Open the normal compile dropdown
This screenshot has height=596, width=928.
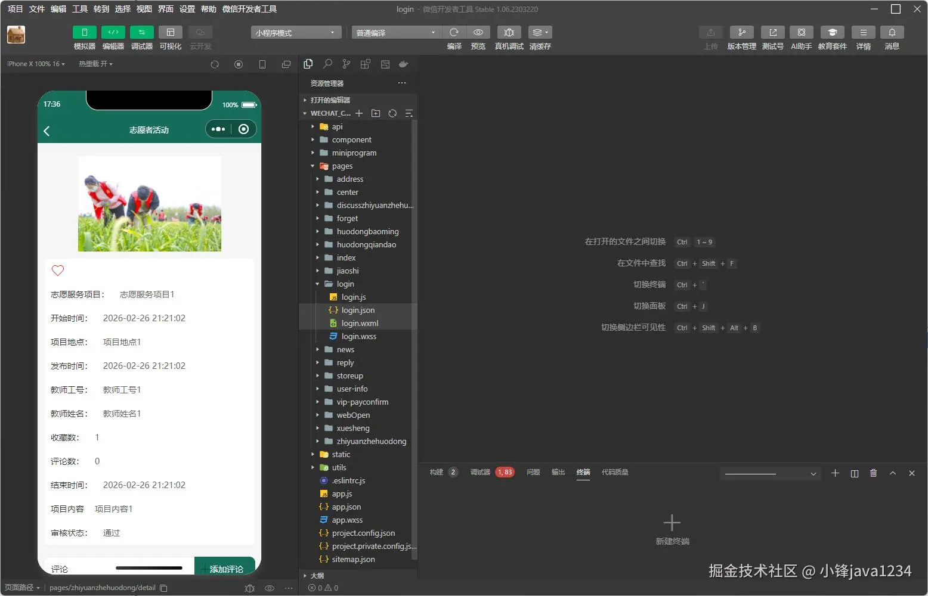coord(396,33)
